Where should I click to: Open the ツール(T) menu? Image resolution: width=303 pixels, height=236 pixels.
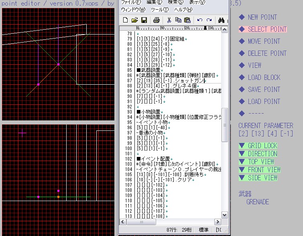160,9
